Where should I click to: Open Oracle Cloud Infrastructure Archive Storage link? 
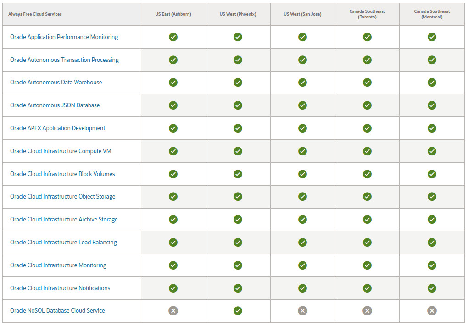pos(64,220)
